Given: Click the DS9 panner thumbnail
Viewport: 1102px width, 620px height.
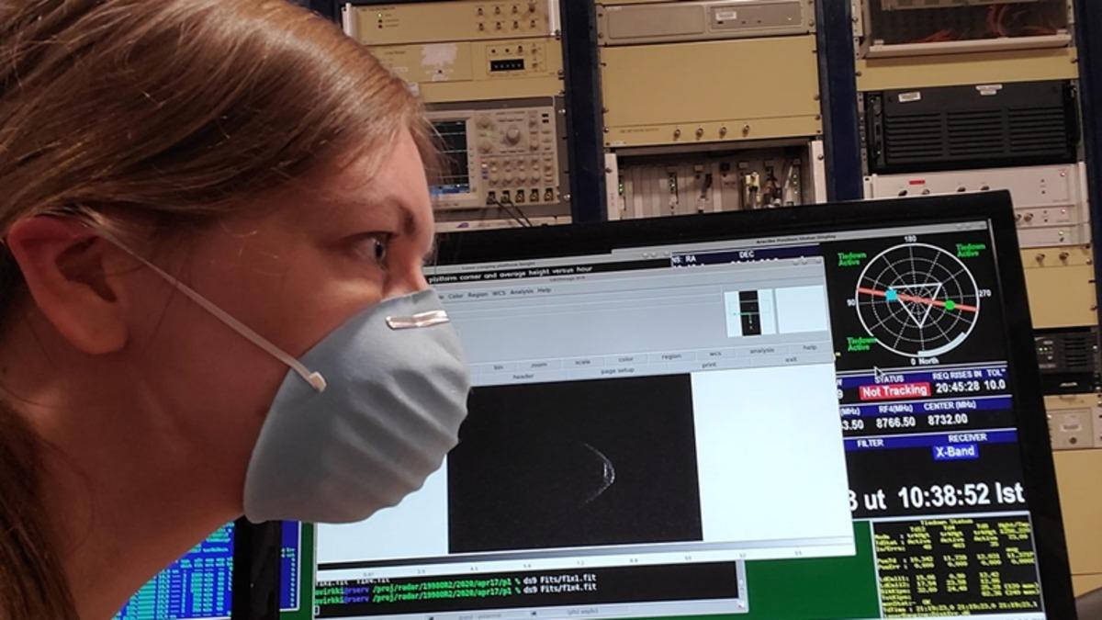Looking at the screenshot, I should [x=749, y=312].
